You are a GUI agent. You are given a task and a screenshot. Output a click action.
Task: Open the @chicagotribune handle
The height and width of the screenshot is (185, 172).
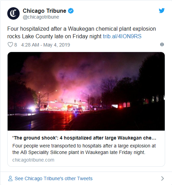coord(41,17)
